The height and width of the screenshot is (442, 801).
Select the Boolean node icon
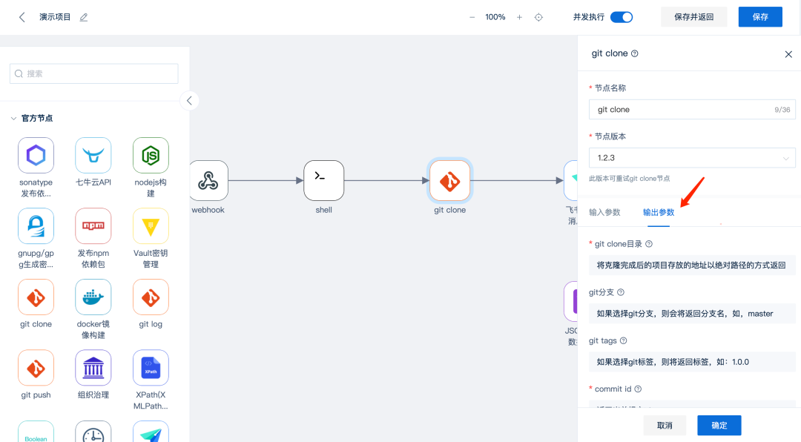[36, 432]
